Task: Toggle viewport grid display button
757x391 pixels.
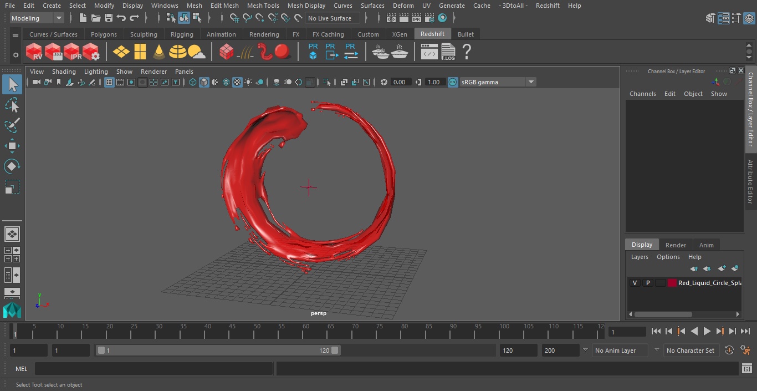Action: (x=109, y=82)
